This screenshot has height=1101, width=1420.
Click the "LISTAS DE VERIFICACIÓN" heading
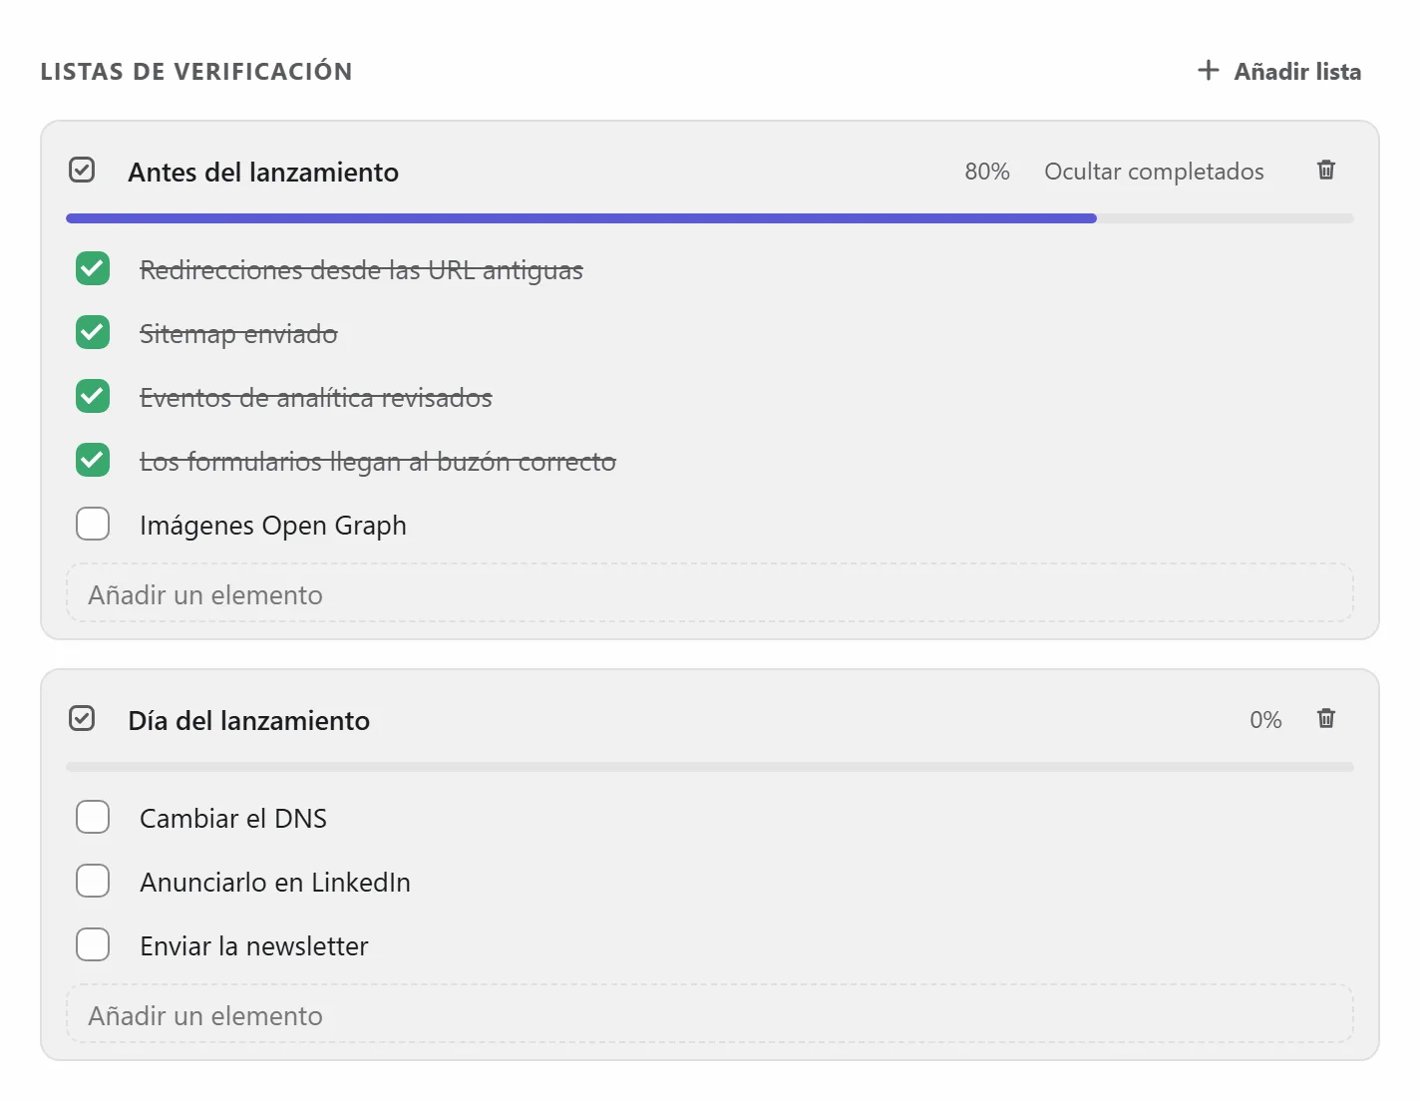(196, 72)
